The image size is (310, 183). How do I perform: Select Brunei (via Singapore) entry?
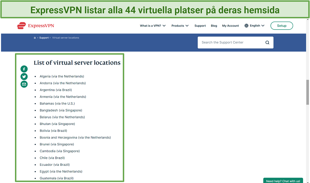coord(57,144)
